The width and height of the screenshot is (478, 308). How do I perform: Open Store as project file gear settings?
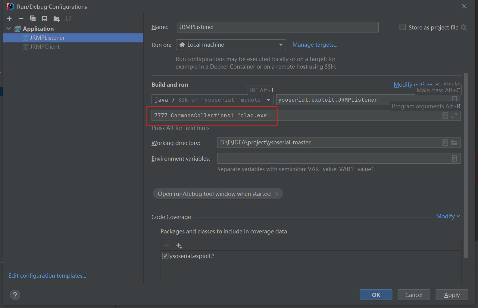coord(464,27)
